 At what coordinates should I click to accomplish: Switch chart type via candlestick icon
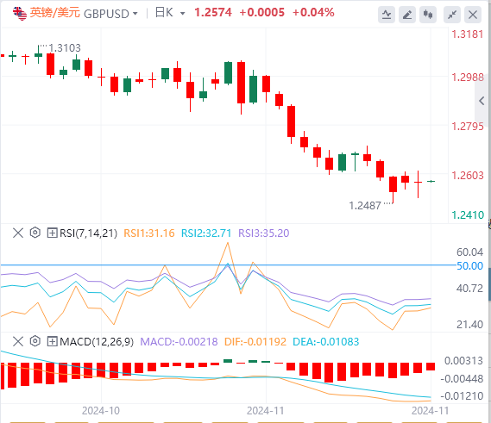coord(428,15)
